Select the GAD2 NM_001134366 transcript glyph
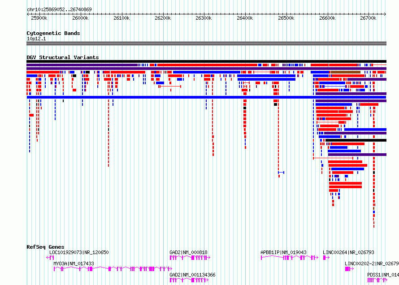The height and width of the screenshot is (285, 399). [189, 280]
